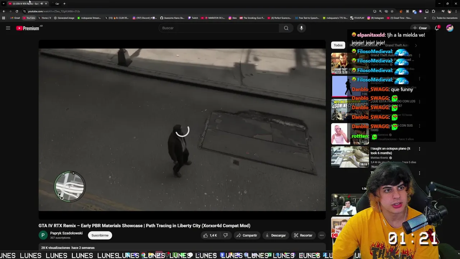
Task: Open the Twitch bookmark
Action: pyautogui.click(x=193, y=18)
